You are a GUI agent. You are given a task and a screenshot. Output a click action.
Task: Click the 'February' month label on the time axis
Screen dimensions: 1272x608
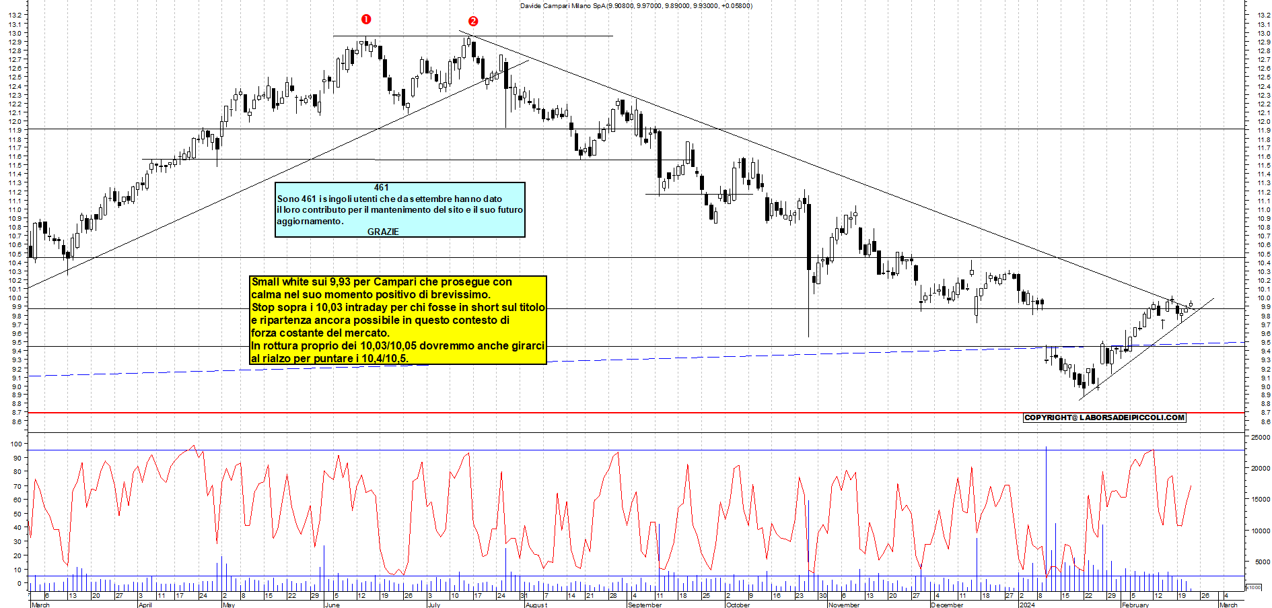pos(1135,605)
